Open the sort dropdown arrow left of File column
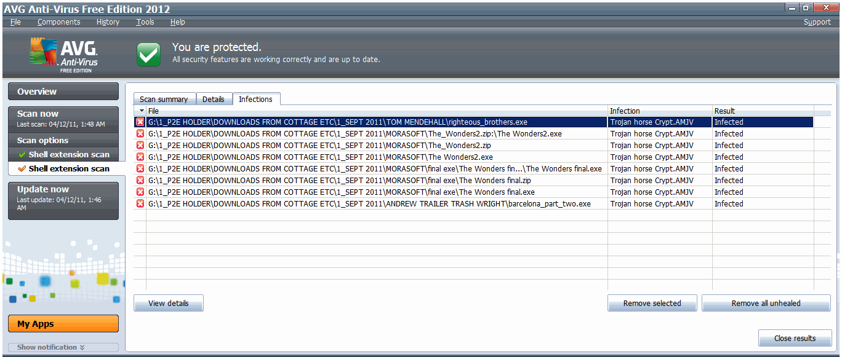Screen dimensions: 842x357 tap(142, 111)
